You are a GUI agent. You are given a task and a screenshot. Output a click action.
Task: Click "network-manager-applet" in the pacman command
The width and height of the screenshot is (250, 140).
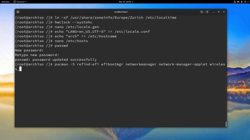pyautogui.click(x=183, y=64)
